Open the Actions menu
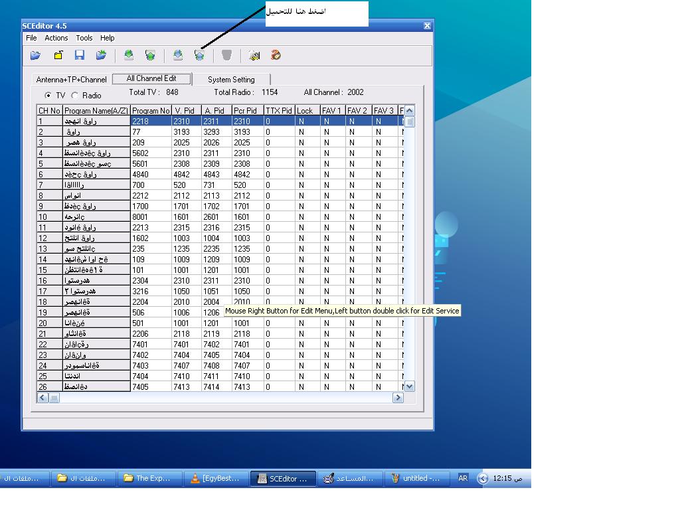Image resolution: width=680 pixels, height=510 pixels. [56, 38]
